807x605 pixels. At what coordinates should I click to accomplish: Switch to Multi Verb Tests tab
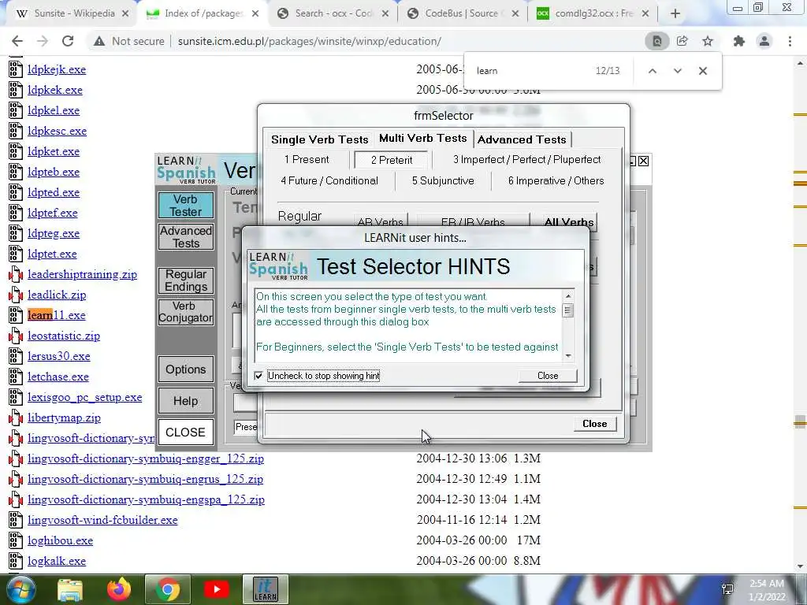pyautogui.click(x=423, y=138)
